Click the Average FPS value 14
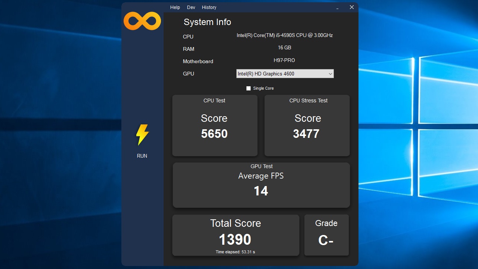The width and height of the screenshot is (478, 269). pyautogui.click(x=261, y=191)
